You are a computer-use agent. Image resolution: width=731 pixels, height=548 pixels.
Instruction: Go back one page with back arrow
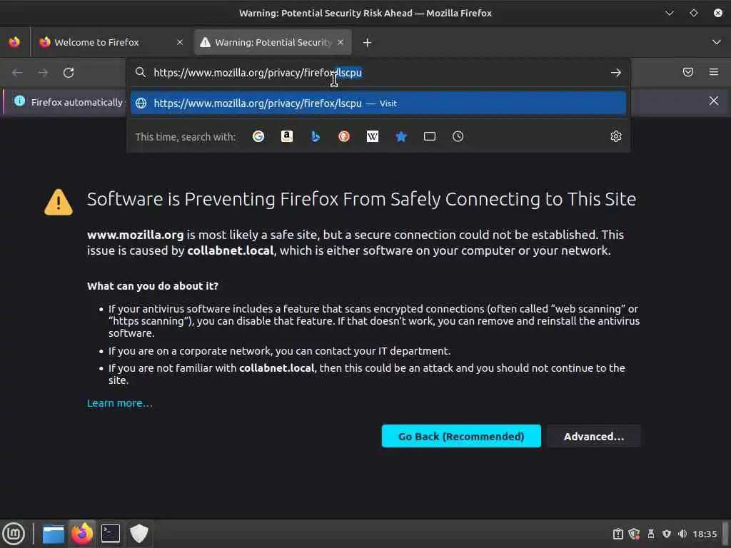(x=17, y=73)
